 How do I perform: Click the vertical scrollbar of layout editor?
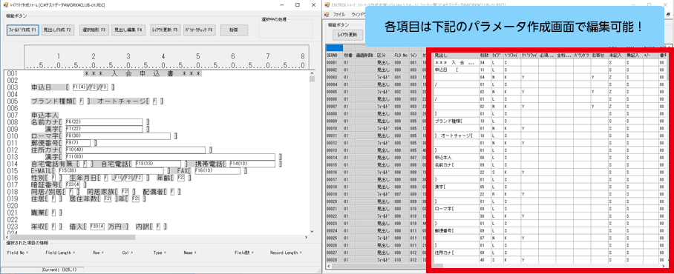click(x=312, y=153)
